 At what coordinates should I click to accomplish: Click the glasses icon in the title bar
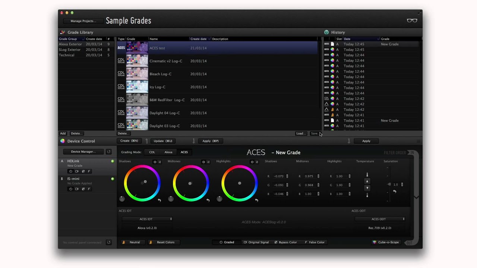(x=412, y=20)
